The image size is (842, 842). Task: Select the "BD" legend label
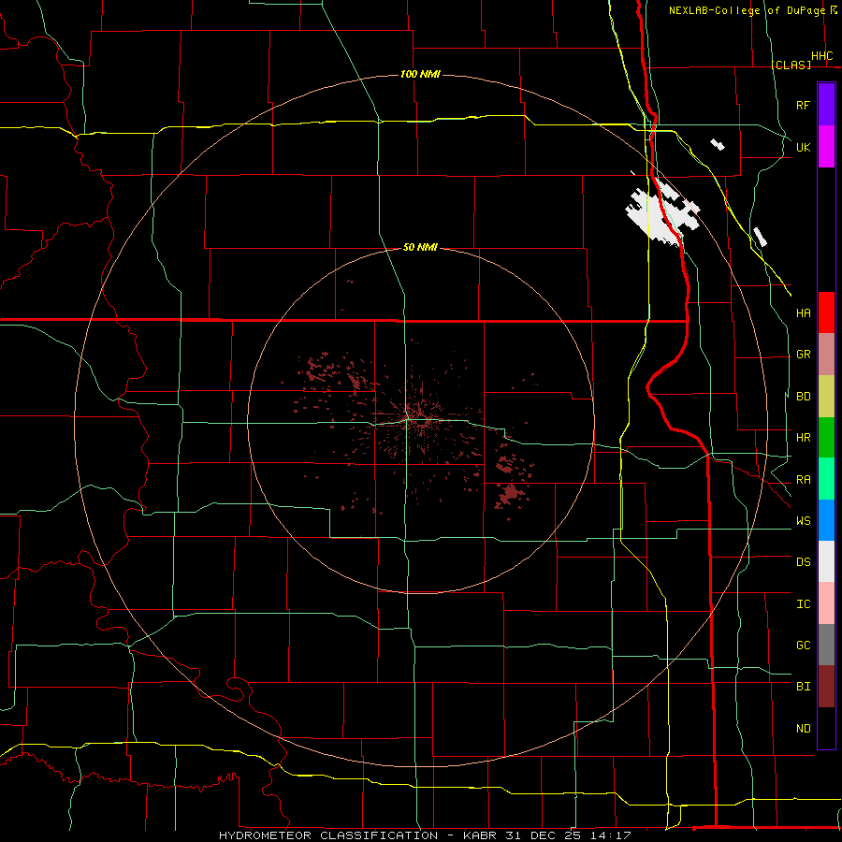point(803,397)
